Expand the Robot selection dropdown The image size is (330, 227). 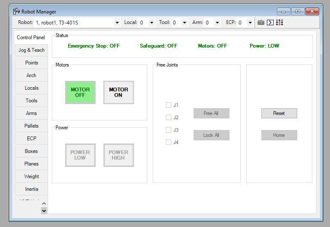coord(117,23)
